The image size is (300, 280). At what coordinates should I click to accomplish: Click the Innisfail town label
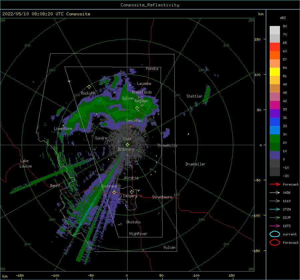pyautogui.click(x=135, y=121)
